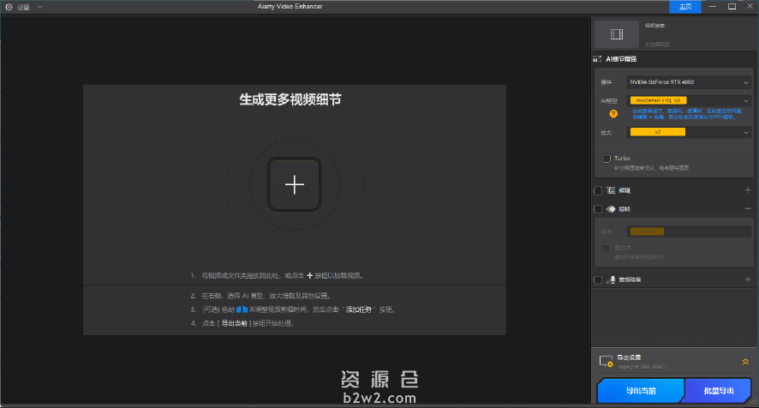Expand export settings with the double chevron
Screen dimensions: 759x408
pos(745,362)
